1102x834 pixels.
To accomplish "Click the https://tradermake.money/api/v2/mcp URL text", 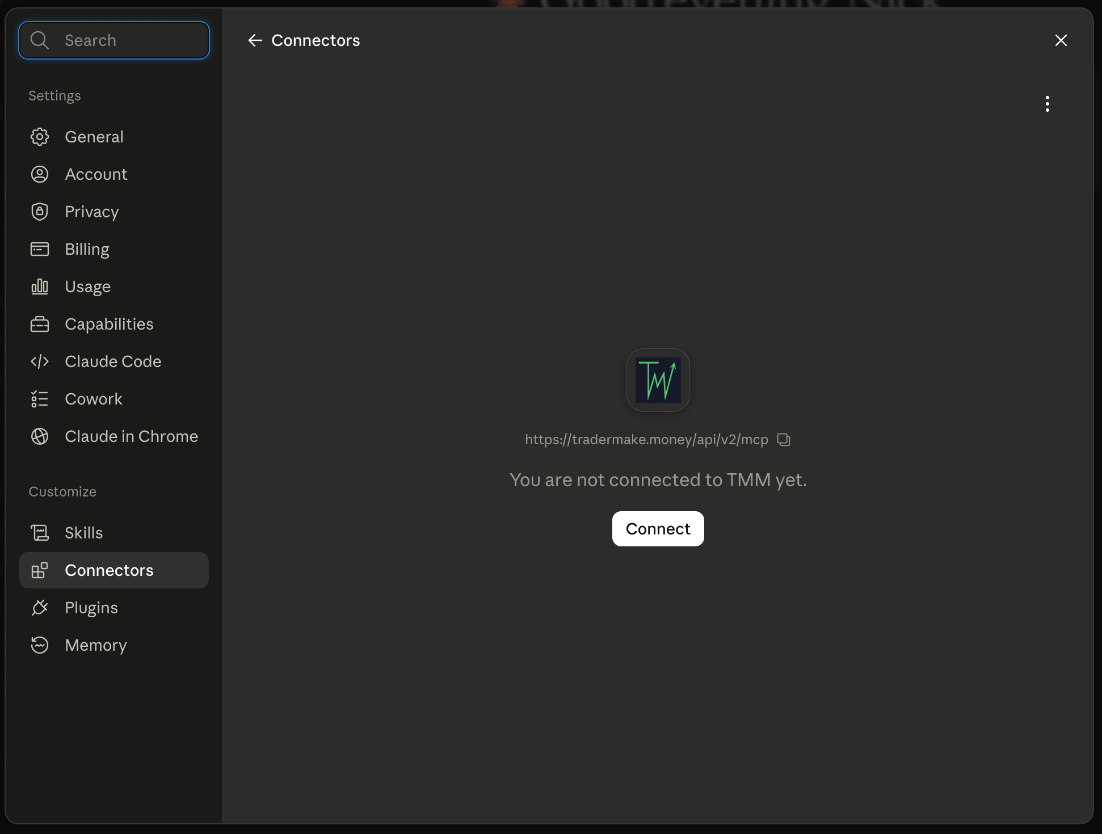I will click(x=646, y=440).
